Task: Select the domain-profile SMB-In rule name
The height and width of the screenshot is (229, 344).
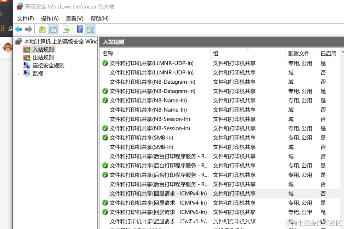Action: (142, 147)
